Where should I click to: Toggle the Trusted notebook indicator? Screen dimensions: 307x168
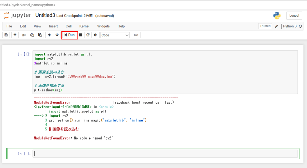265,26
